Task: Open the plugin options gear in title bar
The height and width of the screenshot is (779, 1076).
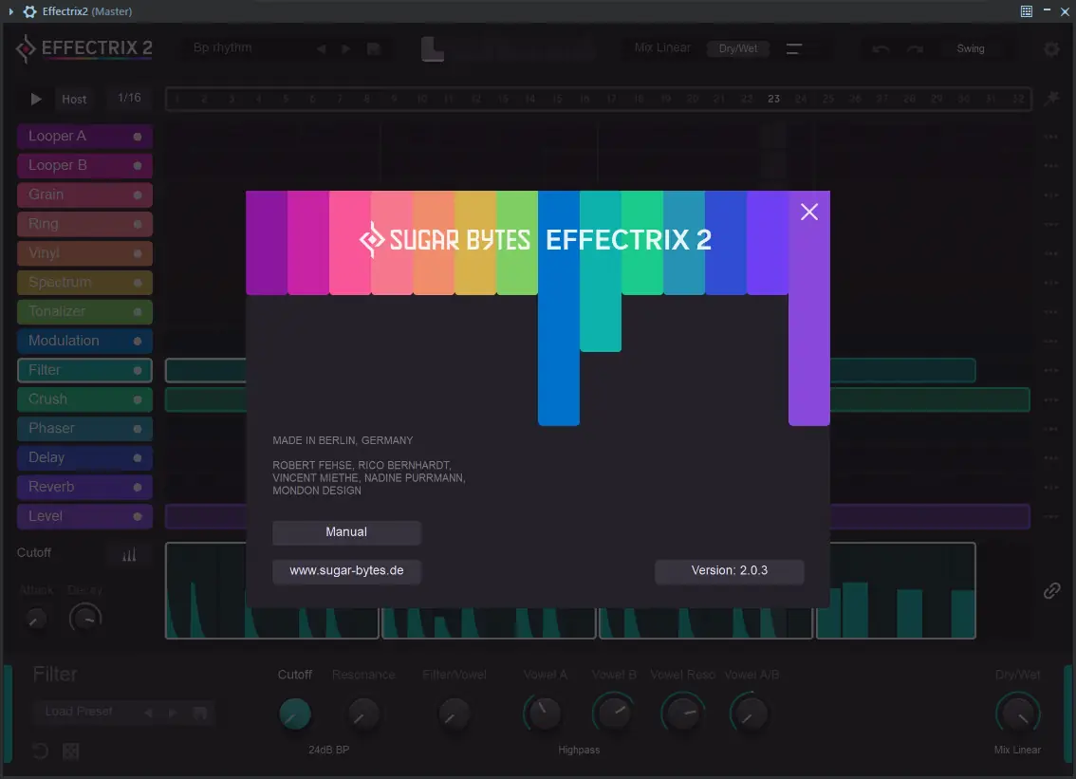Action: tap(29, 11)
